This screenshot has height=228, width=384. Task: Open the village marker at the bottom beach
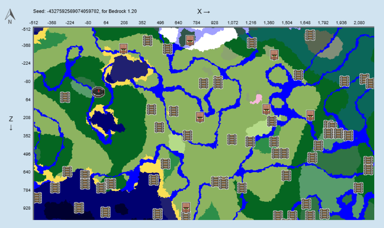tap(186, 208)
